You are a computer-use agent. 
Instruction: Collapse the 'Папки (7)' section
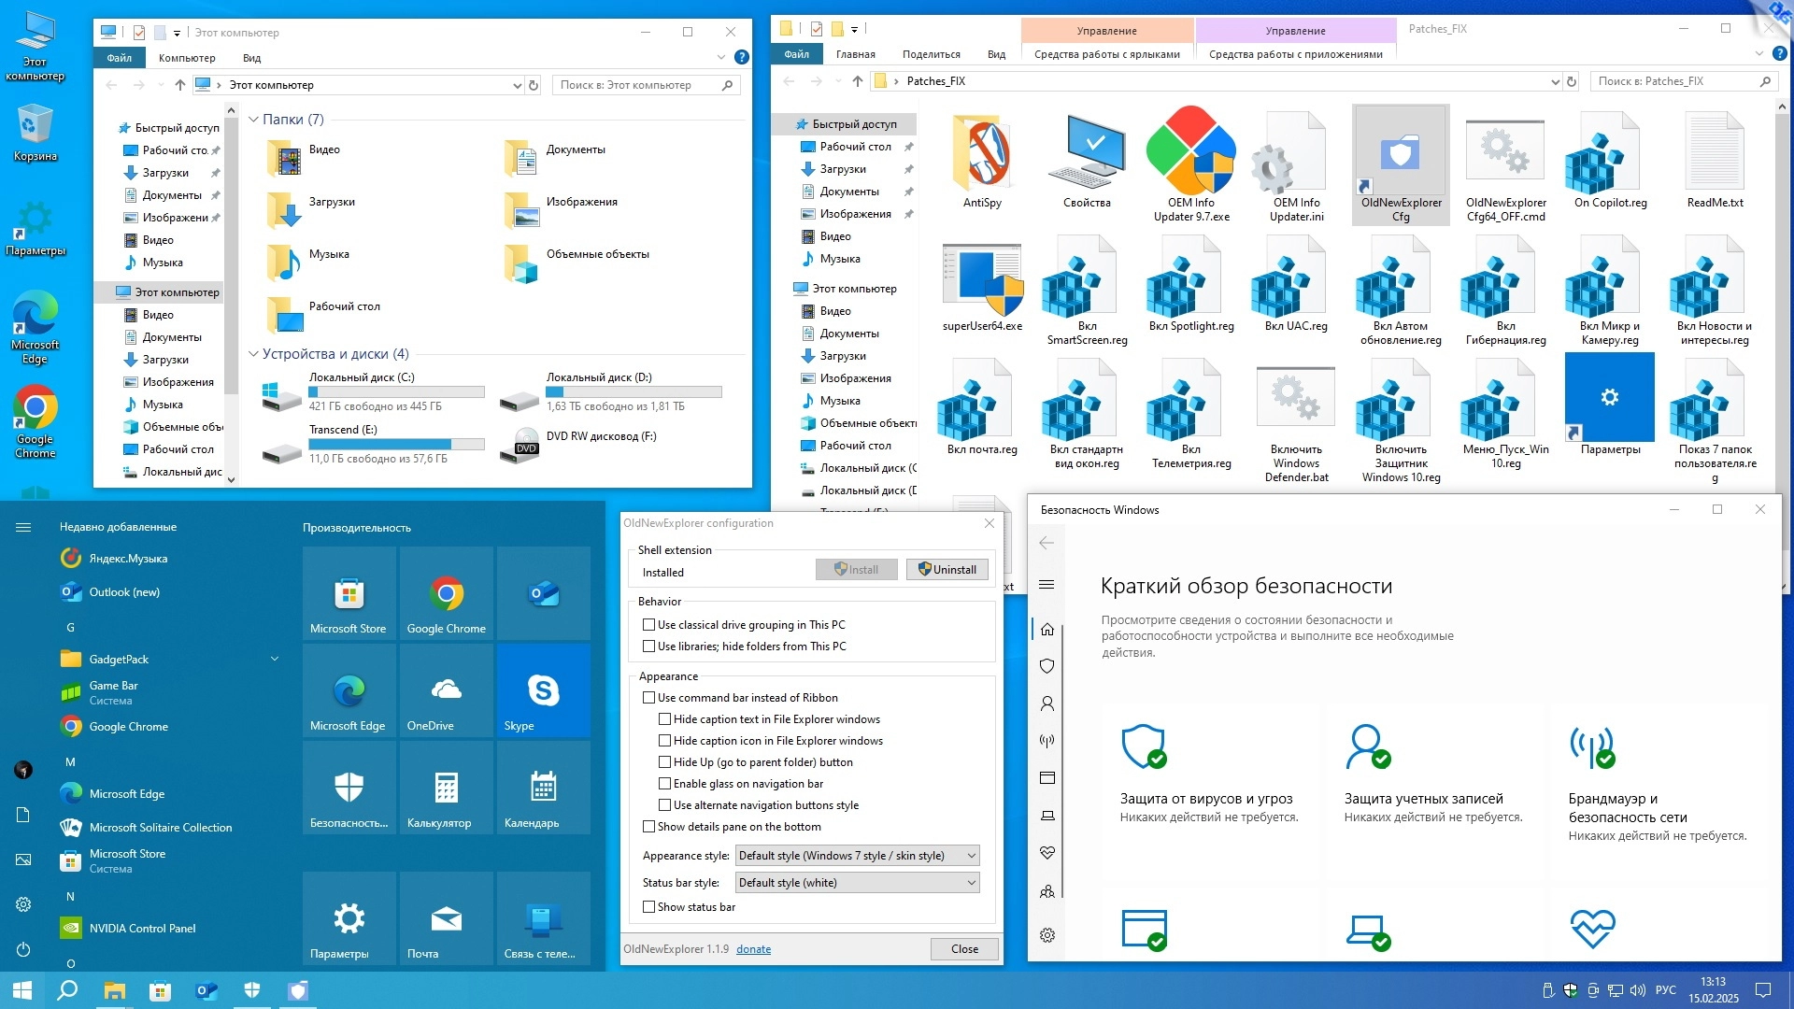[x=253, y=120]
